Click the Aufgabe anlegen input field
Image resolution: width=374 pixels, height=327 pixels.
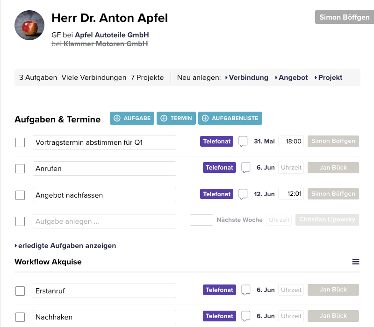coord(104,221)
